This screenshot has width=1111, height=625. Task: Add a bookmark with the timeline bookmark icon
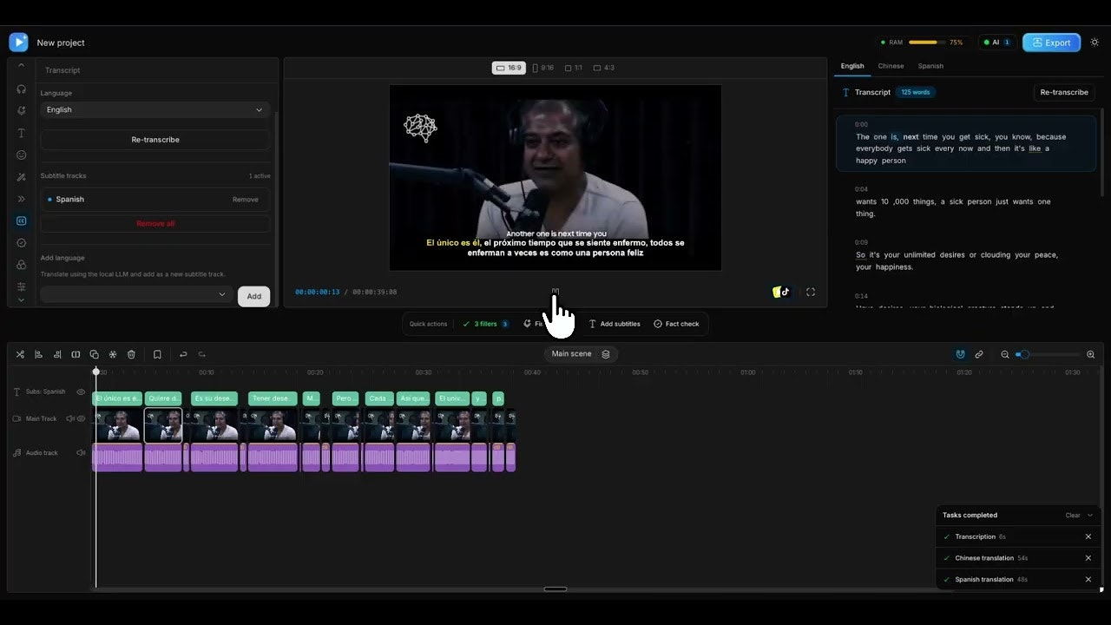(157, 354)
